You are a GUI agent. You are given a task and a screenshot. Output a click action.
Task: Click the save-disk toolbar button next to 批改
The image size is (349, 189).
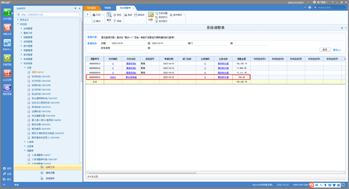click(139, 15)
